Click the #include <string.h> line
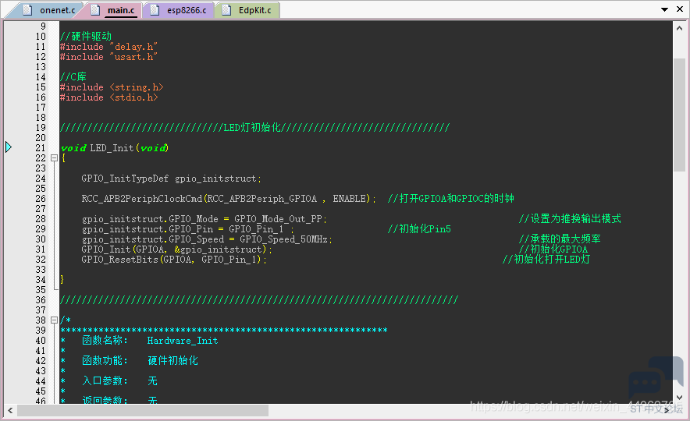690x421 pixels. pos(112,87)
